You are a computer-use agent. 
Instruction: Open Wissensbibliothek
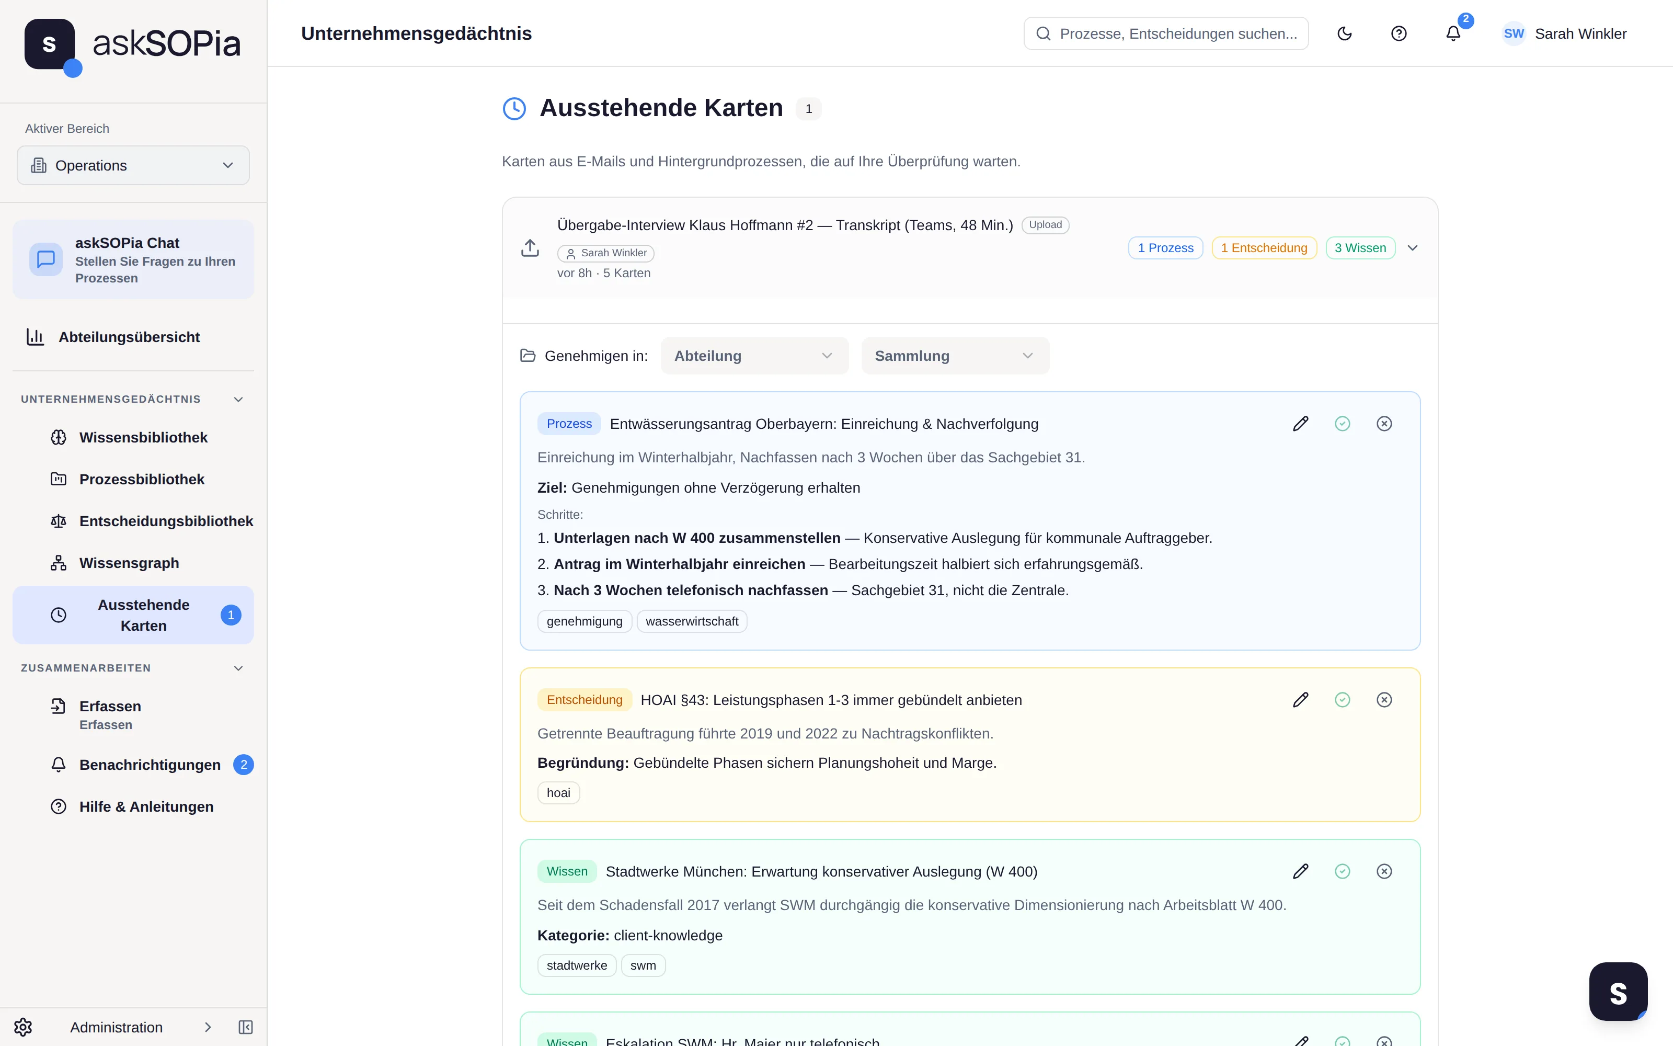[x=143, y=437]
